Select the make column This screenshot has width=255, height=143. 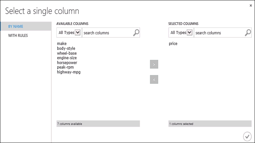(x=62, y=44)
